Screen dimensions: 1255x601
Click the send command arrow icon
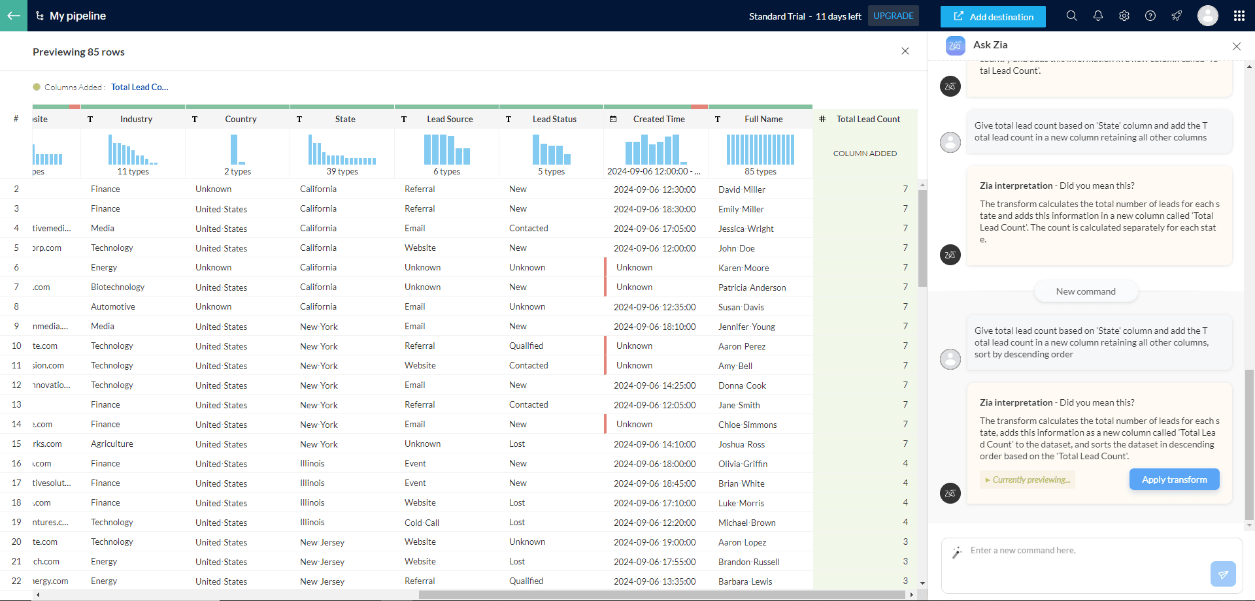click(x=1222, y=574)
